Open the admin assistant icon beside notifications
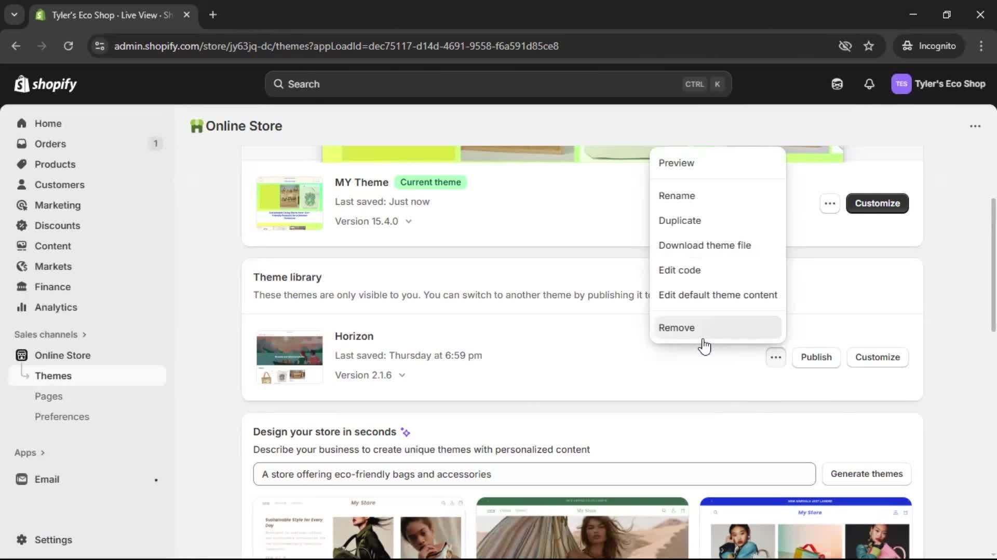Viewport: 997px width, 560px height. pyautogui.click(x=837, y=84)
